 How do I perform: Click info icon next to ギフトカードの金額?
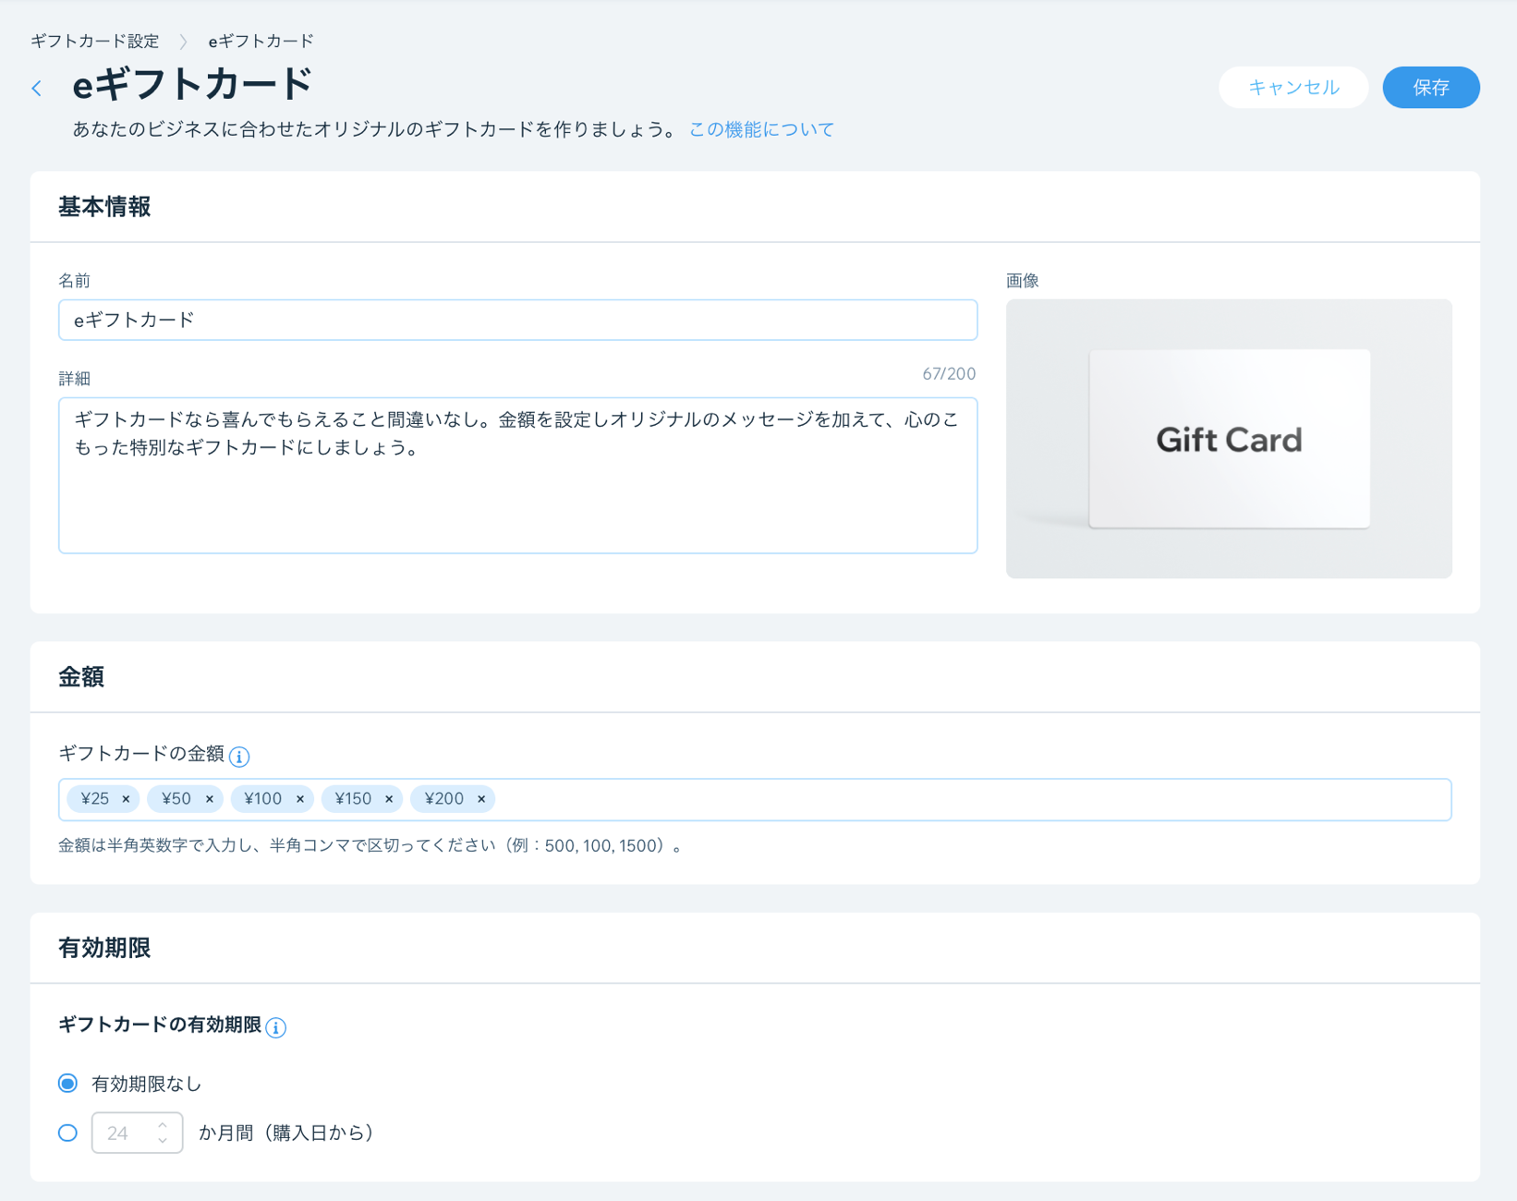click(239, 757)
